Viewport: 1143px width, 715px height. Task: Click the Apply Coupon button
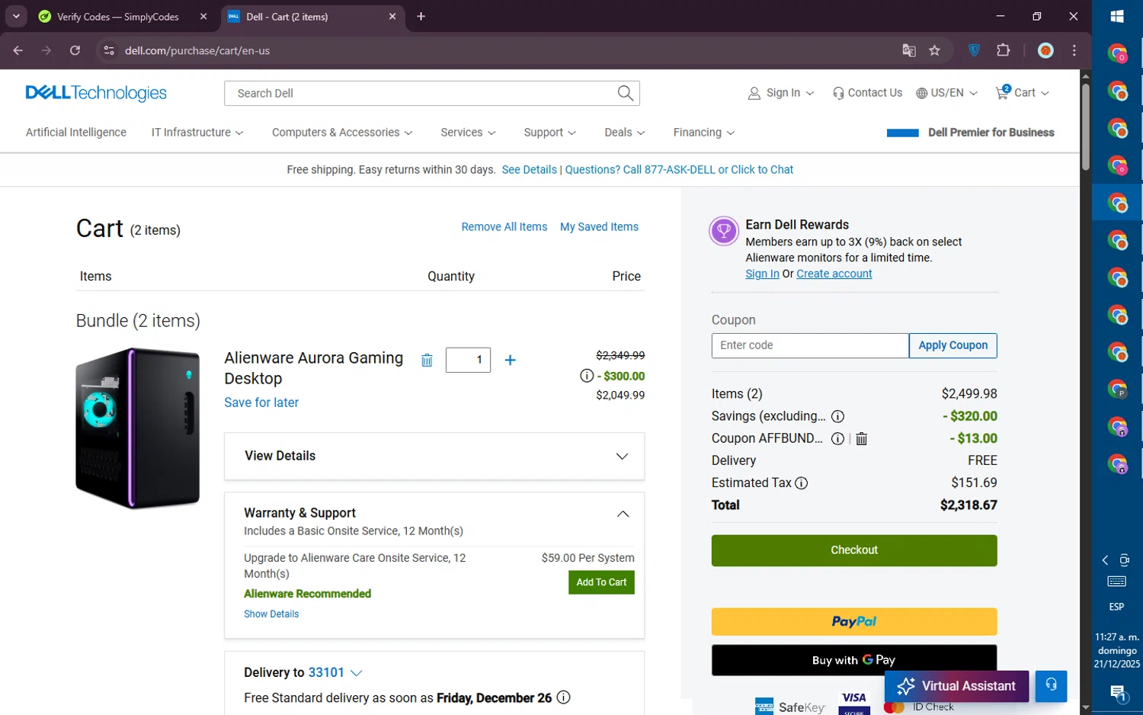click(x=952, y=345)
